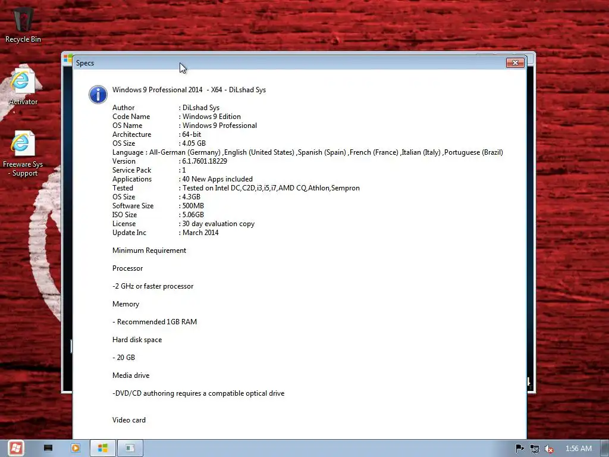Launch the media player taskbar icon
This screenshot has height=457, width=609.
pyautogui.click(x=76, y=448)
